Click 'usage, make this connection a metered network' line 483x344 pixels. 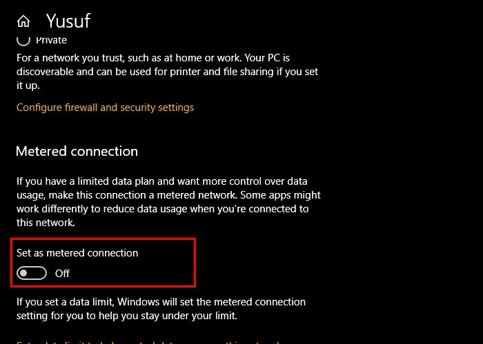pyautogui.click(x=168, y=195)
